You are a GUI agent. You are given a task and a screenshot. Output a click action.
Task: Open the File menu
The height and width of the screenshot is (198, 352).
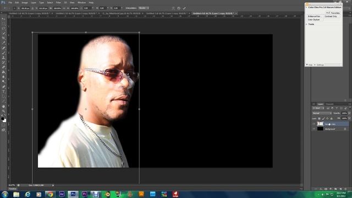coord(10,2)
